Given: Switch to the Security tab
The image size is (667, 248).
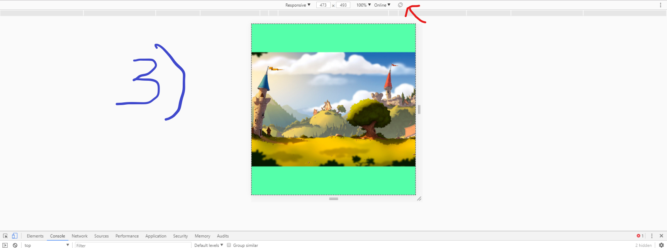Looking at the screenshot, I should coord(180,236).
